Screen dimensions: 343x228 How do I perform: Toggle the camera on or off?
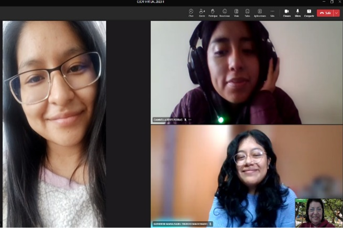tap(287, 13)
